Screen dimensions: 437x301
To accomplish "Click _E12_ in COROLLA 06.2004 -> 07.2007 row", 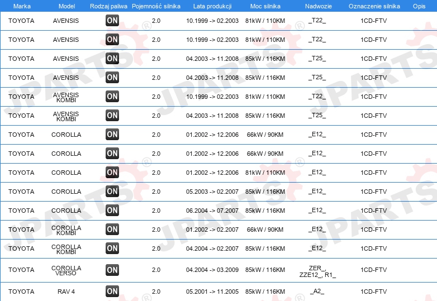I will pyautogui.click(x=317, y=210).
